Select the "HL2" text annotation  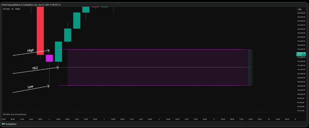point(35,68)
